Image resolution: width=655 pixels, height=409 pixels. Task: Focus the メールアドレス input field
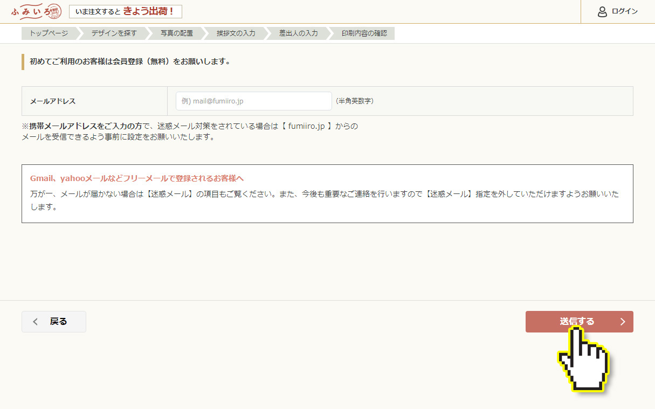253,101
